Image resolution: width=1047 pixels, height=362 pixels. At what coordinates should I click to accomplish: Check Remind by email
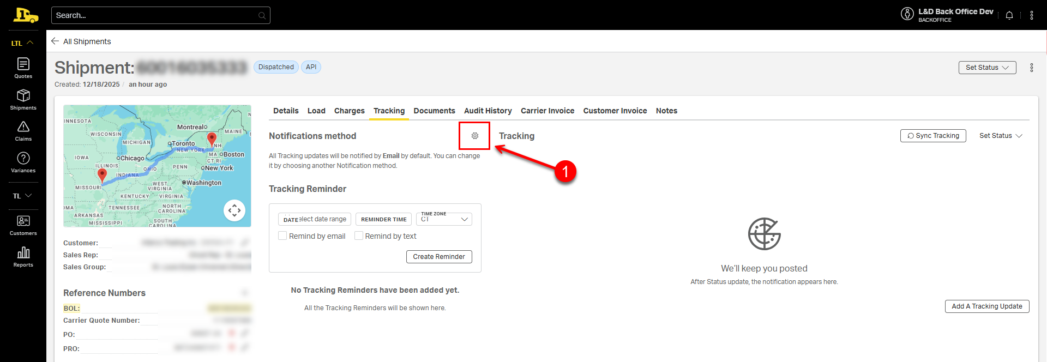[282, 236]
